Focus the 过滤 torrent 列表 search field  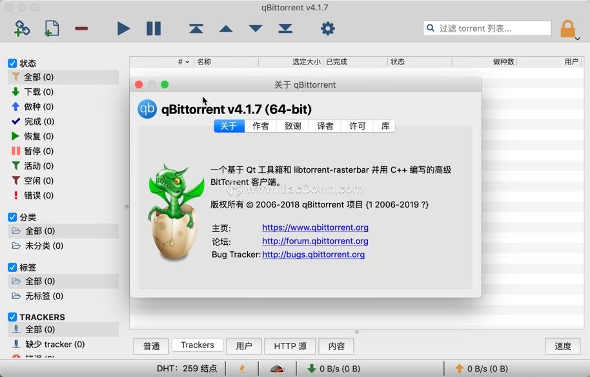click(x=487, y=28)
